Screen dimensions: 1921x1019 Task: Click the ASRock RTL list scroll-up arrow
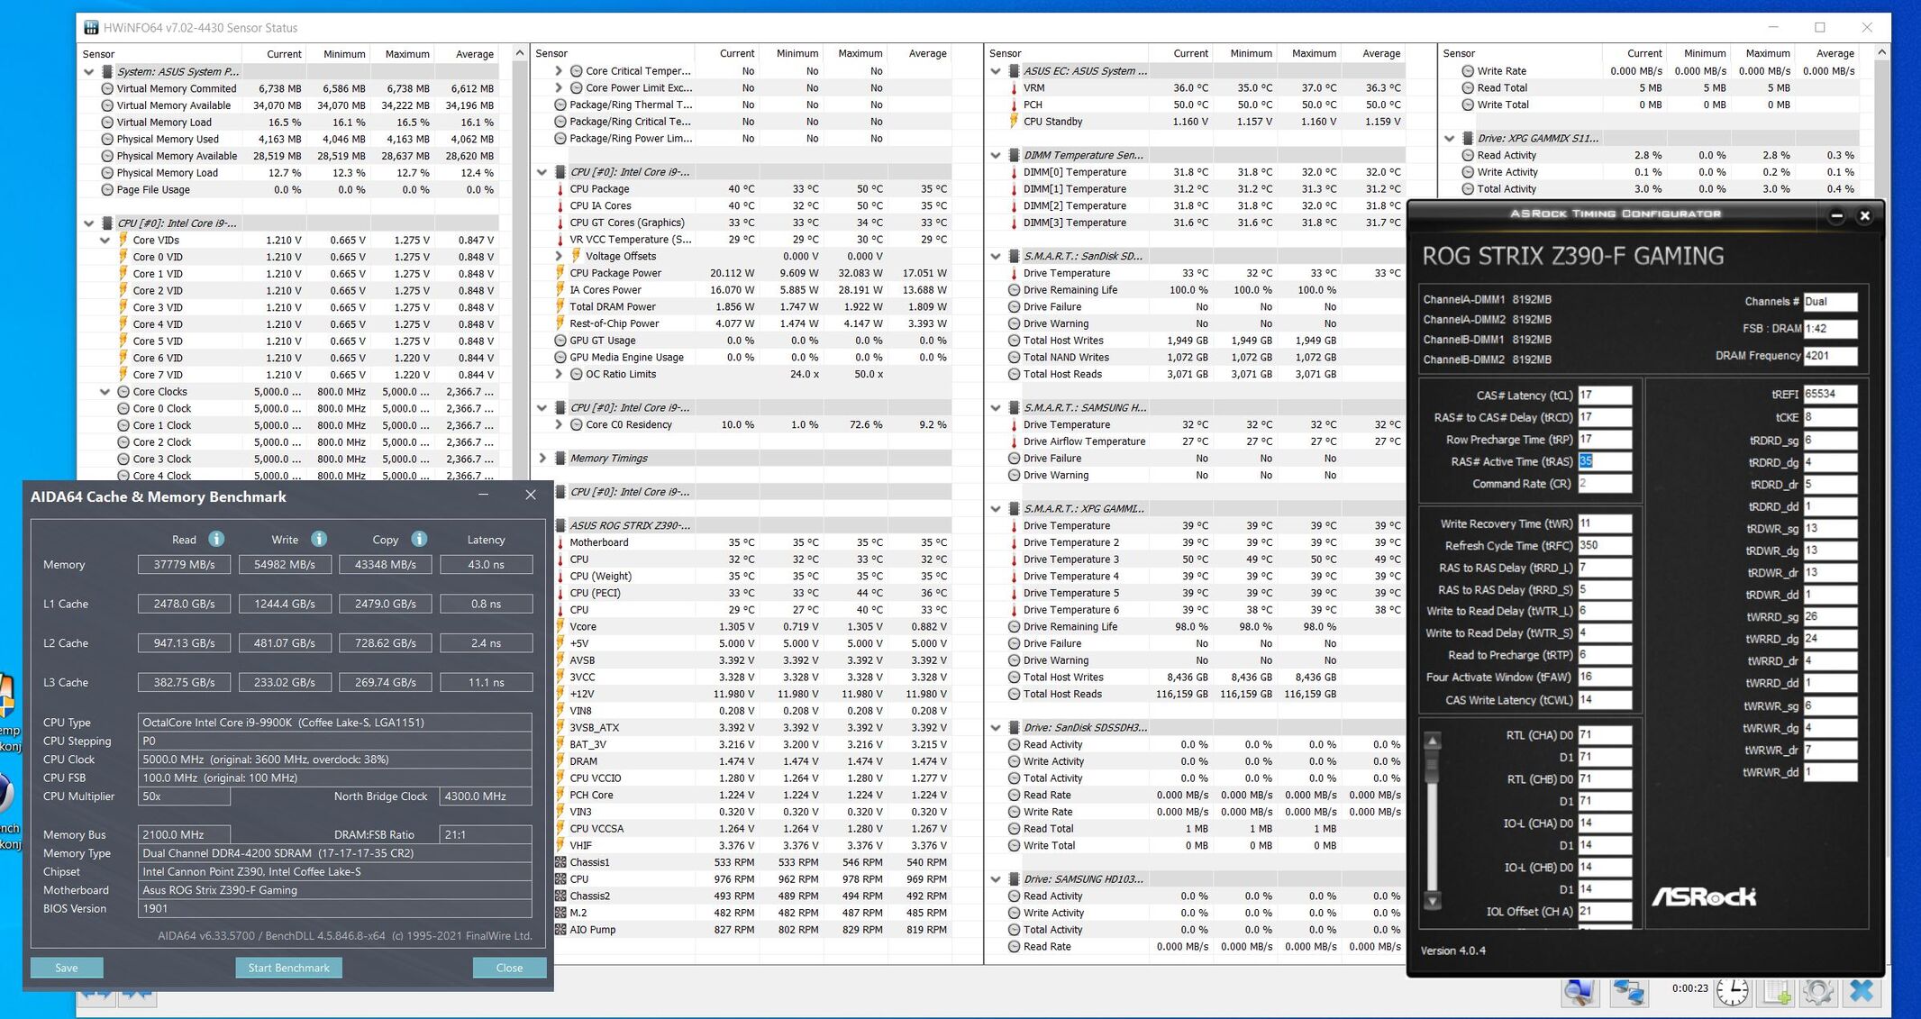pos(1433,742)
